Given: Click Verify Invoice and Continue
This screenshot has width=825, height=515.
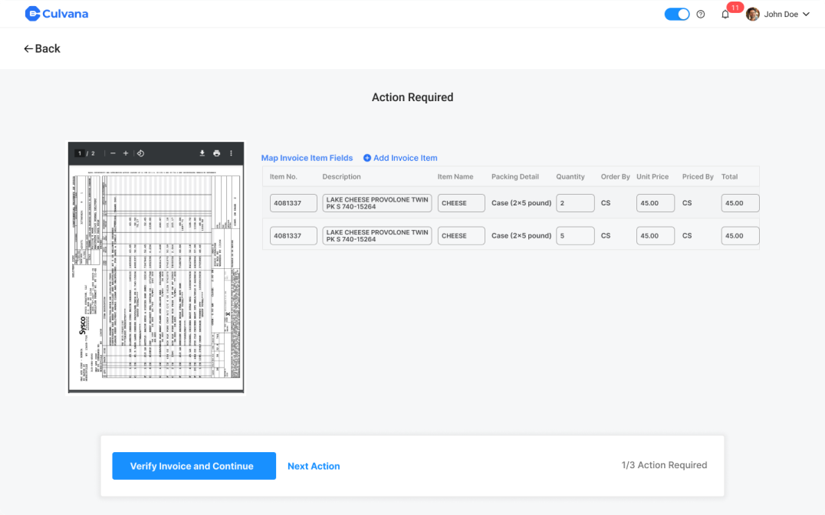Looking at the screenshot, I should click(194, 466).
